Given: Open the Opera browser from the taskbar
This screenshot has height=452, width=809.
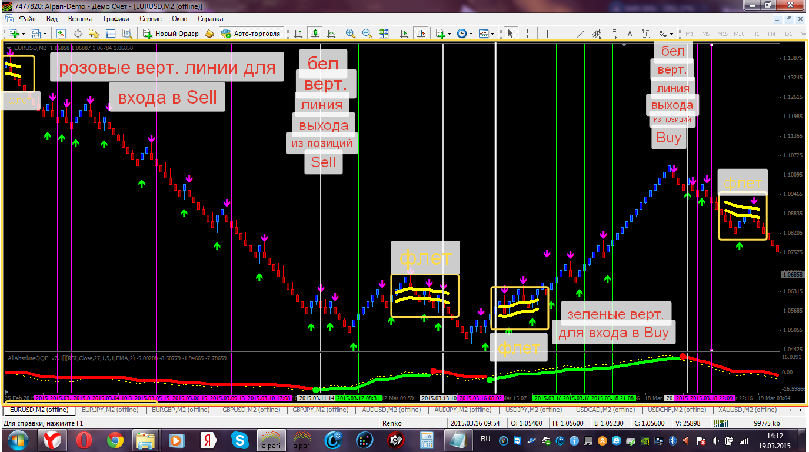Looking at the screenshot, I should 84,440.
